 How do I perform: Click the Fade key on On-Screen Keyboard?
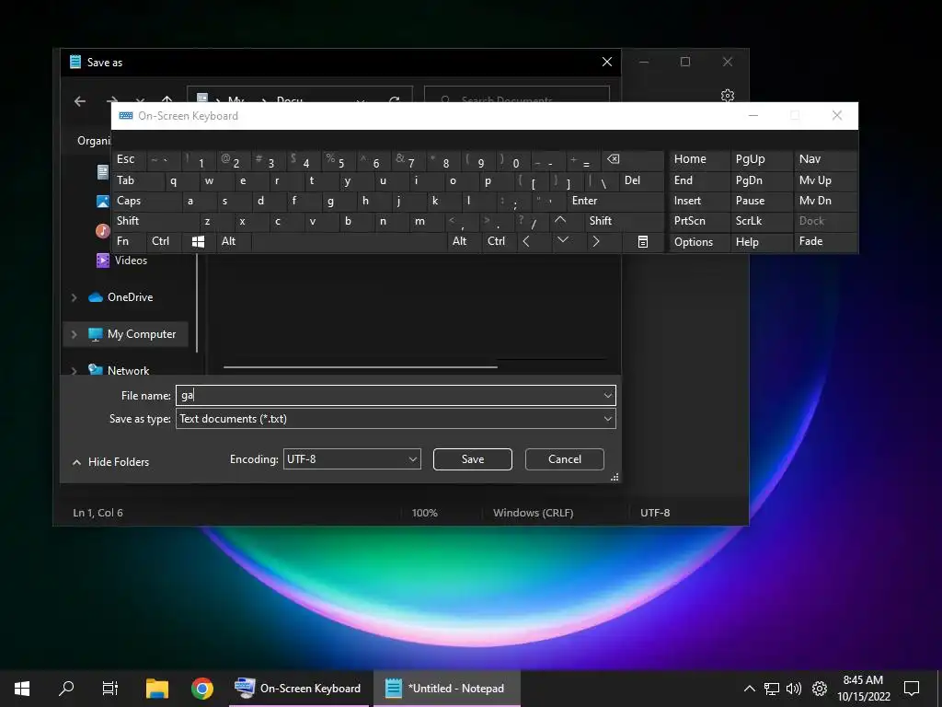[825, 242]
